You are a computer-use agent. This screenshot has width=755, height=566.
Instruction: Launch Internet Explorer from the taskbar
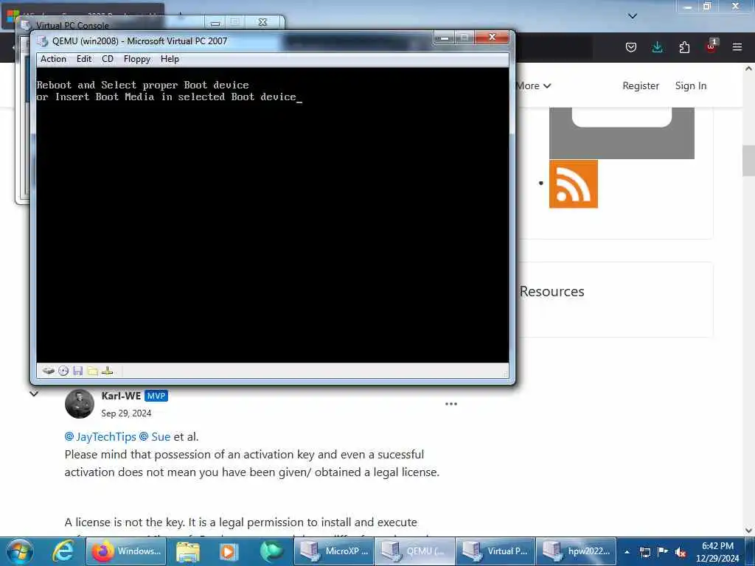[63, 551]
